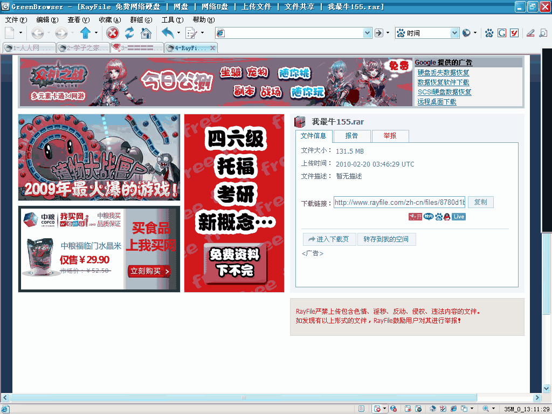Click the Plants vs Zombies game ad image

[99, 157]
